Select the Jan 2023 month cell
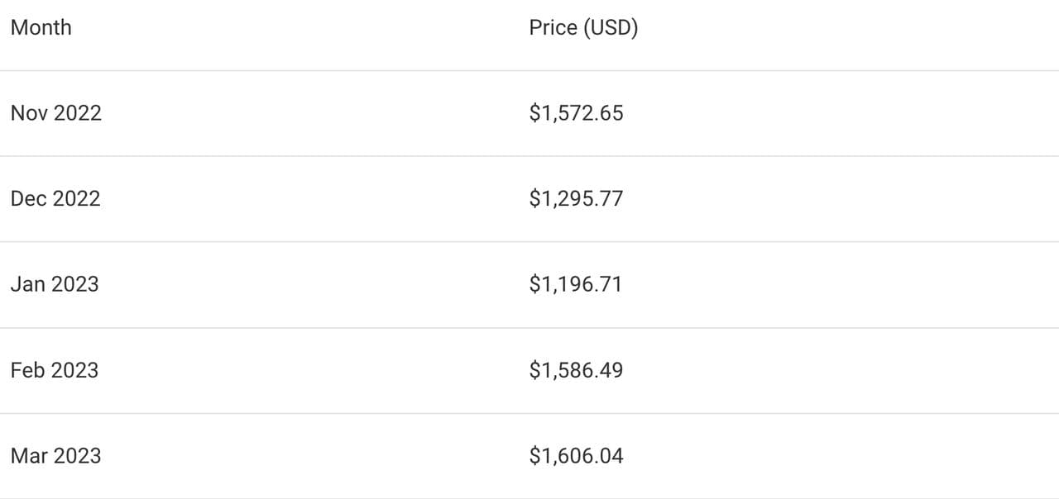Screen dimensions: 1059x499 (55, 284)
